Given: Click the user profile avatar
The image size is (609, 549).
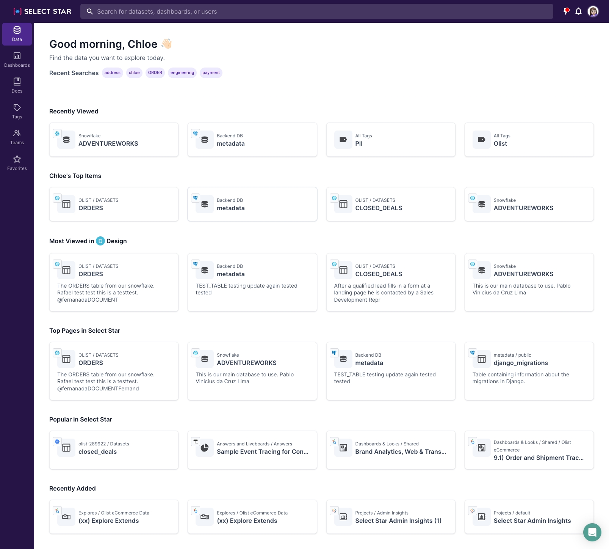Looking at the screenshot, I should click(x=593, y=11).
